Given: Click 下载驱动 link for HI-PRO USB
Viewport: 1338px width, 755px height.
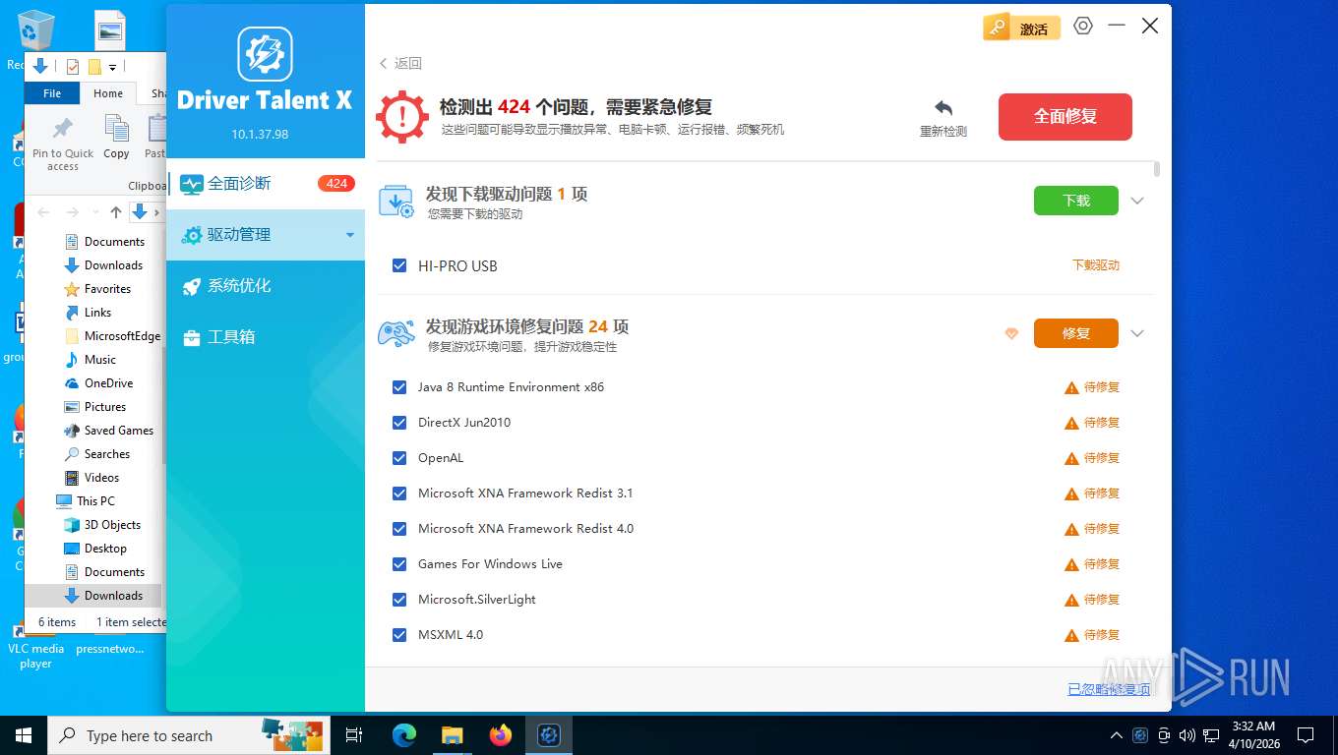Looking at the screenshot, I should (1095, 265).
